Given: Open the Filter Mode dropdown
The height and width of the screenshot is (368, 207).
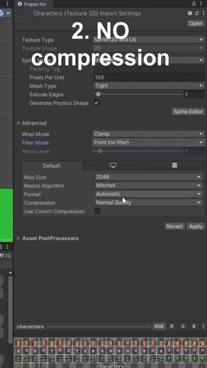Looking at the screenshot, I should tap(148, 143).
